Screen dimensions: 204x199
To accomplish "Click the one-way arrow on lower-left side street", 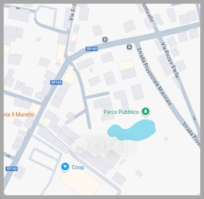I will tap(8, 156).
